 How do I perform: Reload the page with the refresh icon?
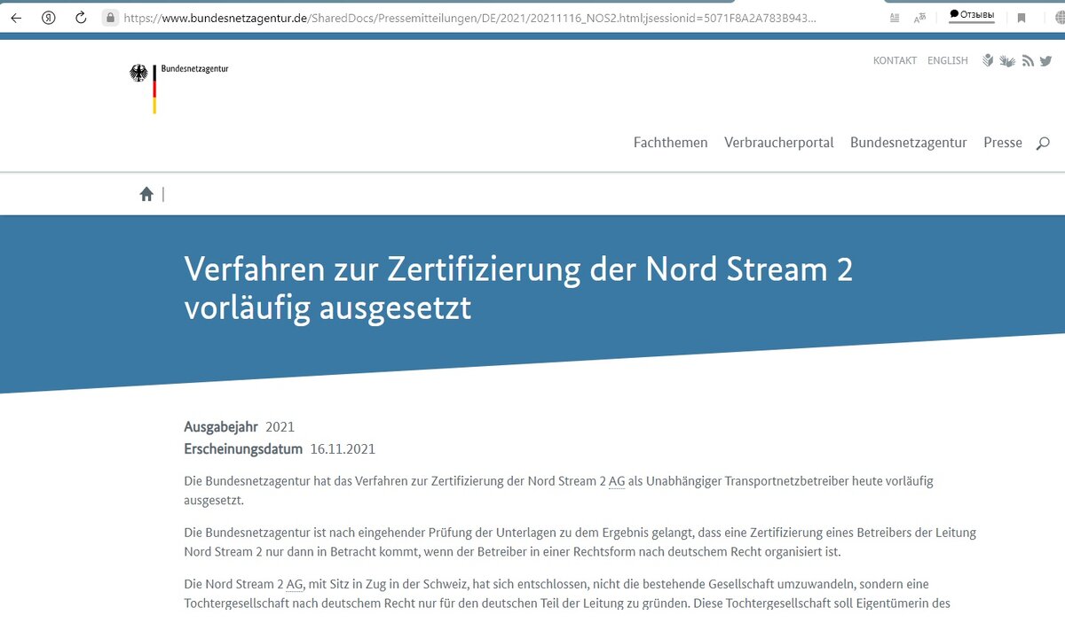click(81, 17)
